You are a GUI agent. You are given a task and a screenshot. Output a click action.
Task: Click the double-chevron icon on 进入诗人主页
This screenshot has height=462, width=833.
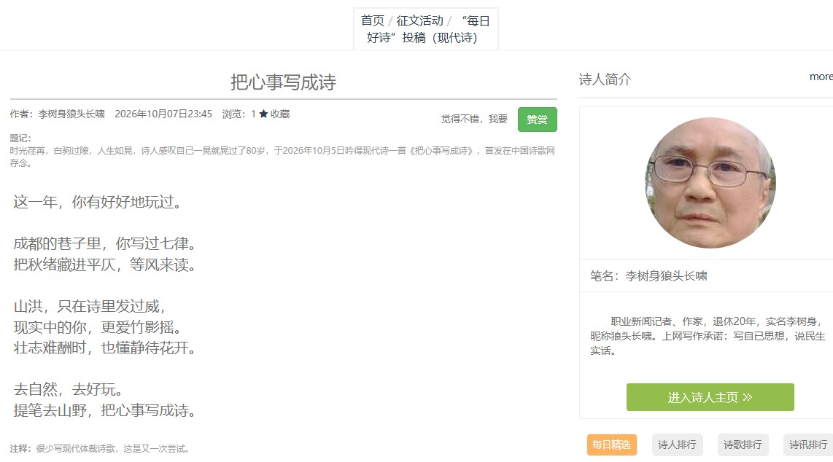point(748,397)
